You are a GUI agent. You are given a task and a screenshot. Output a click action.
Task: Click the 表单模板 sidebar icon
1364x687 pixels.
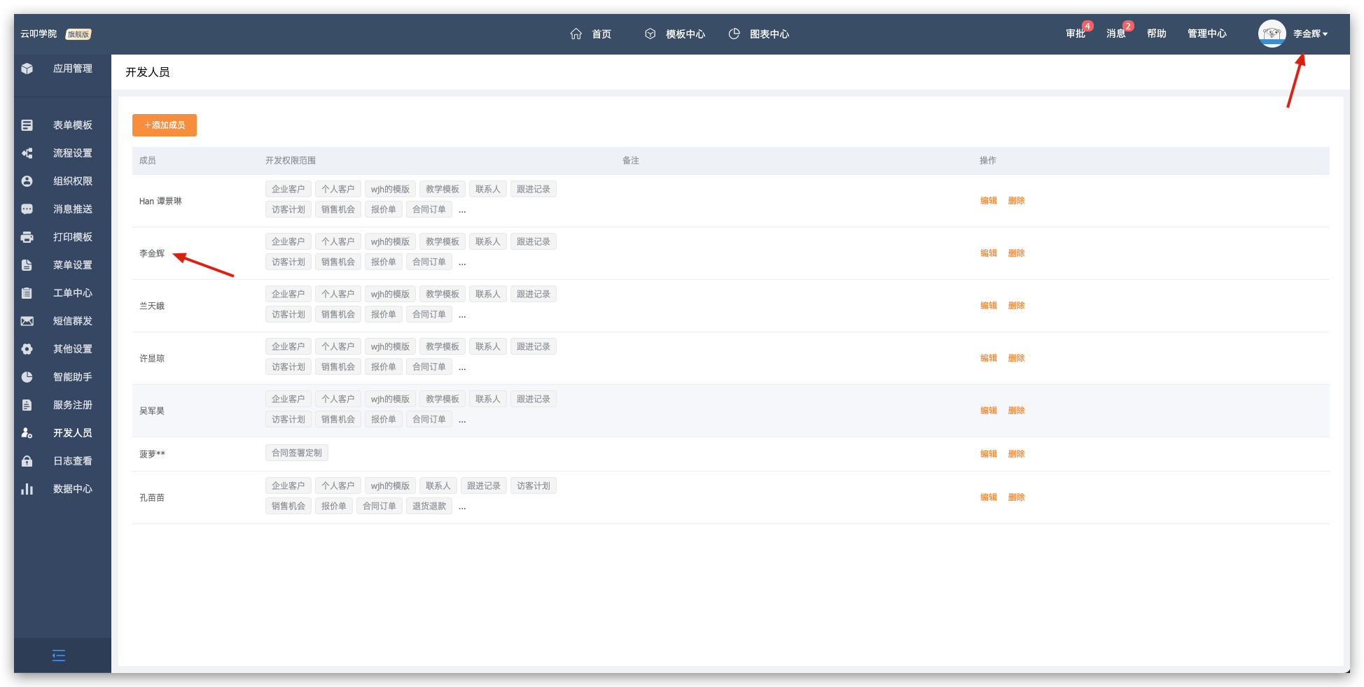pos(27,125)
